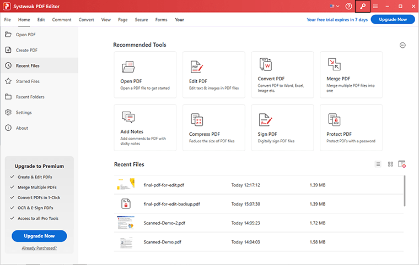Open the Secure menu

pyautogui.click(x=141, y=20)
